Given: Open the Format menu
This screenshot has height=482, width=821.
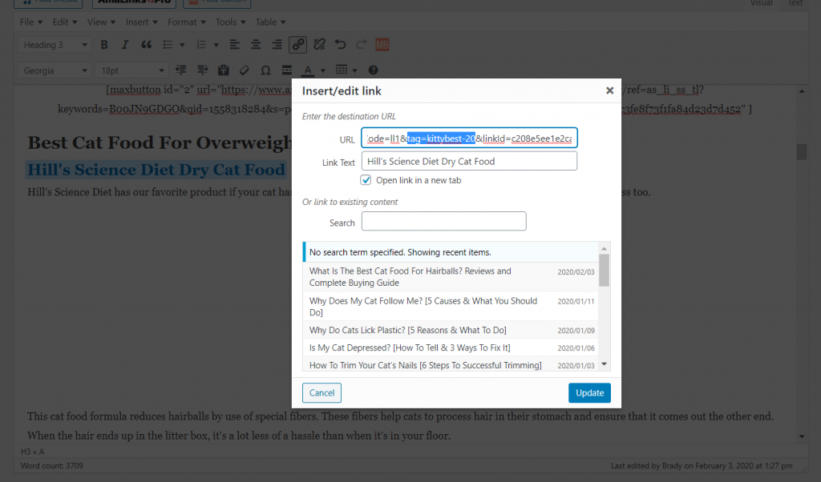Looking at the screenshot, I should 186,22.
